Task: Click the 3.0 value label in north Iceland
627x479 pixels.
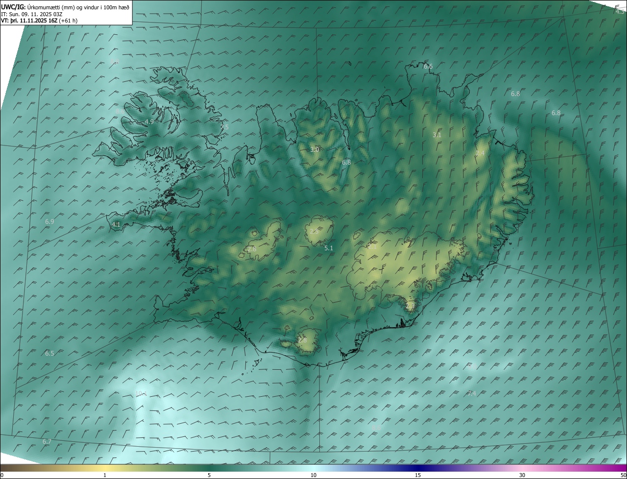Action: click(314, 149)
